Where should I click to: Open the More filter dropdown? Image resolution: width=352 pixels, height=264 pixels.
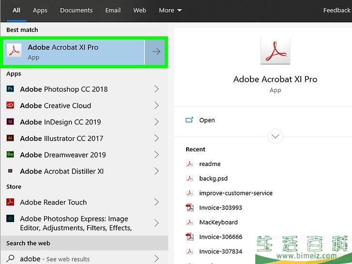point(170,10)
